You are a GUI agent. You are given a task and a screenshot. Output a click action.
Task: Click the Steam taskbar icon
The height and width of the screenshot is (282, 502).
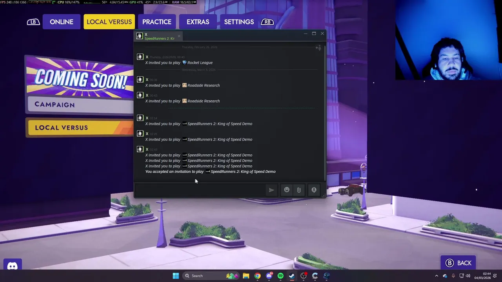click(292, 276)
